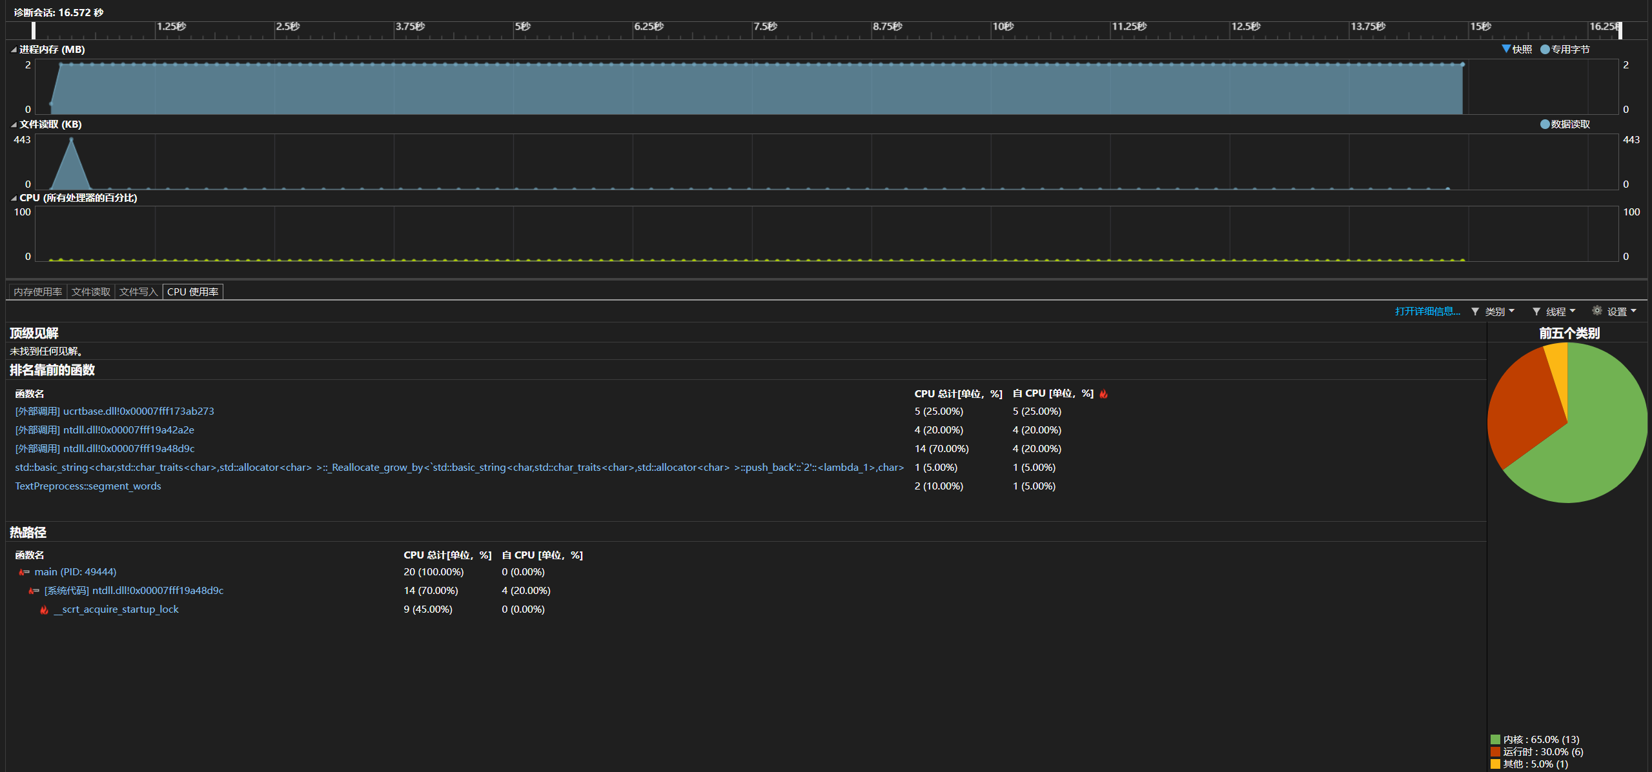Click the 快照 snapshot triangle legend icon
Viewport: 1652px width, 772px height.
[1506, 49]
